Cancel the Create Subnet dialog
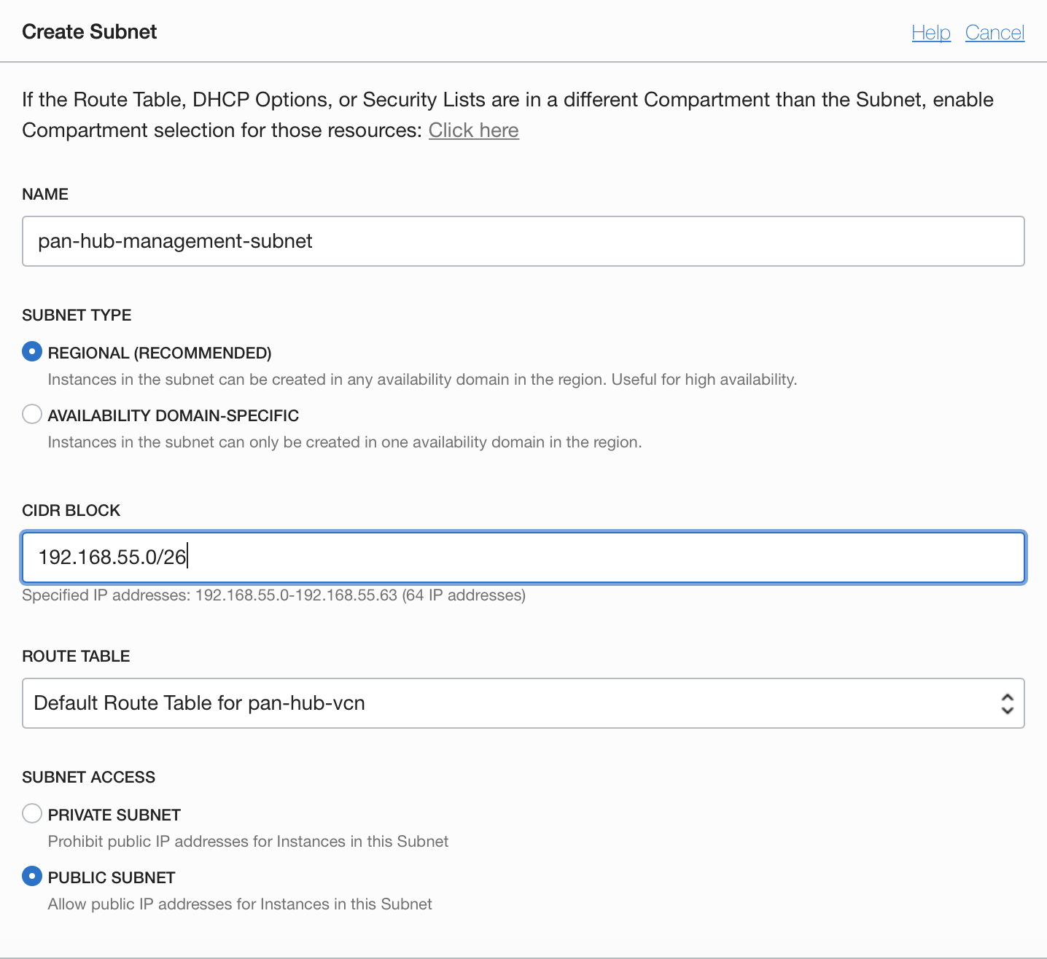This screenshot has height=959, width=1047. click(995, 33)
